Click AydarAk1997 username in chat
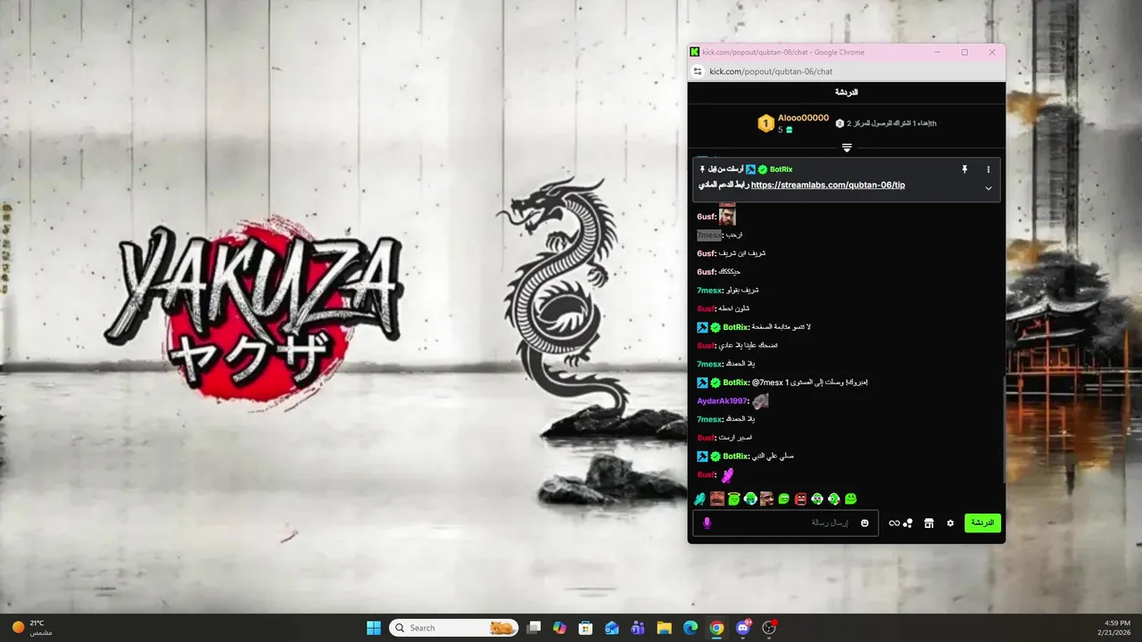This screenshot has height=642, width=1142. [722, 401]
